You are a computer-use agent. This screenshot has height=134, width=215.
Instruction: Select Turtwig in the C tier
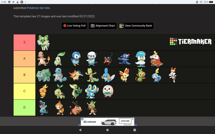60,91
